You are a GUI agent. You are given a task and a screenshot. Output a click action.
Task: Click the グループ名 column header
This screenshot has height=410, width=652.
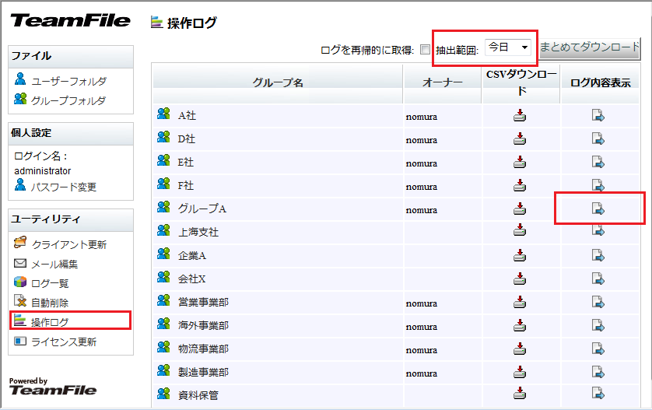[278, 83]
